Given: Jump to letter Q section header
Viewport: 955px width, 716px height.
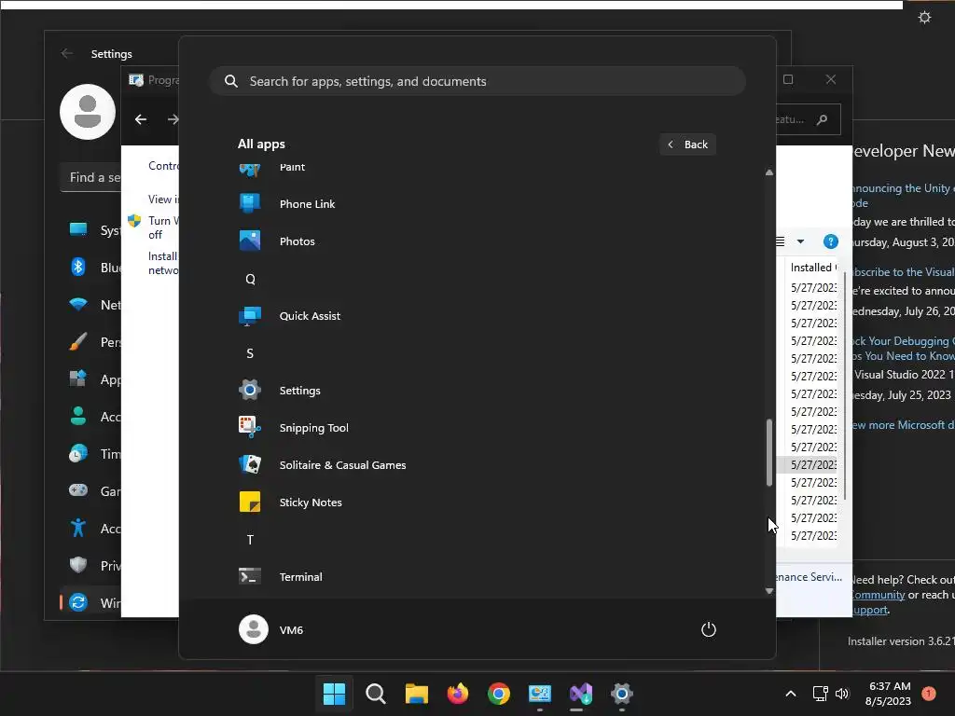Looking at the screenshot, I should click(250, 279).
